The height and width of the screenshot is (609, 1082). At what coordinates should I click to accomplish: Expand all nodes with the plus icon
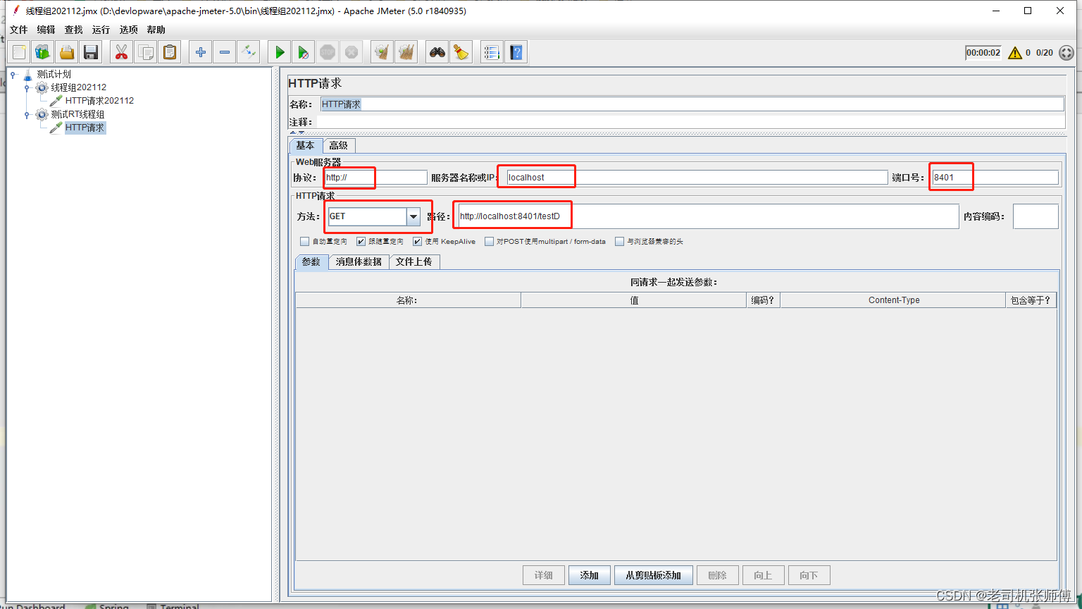[201, 52]
